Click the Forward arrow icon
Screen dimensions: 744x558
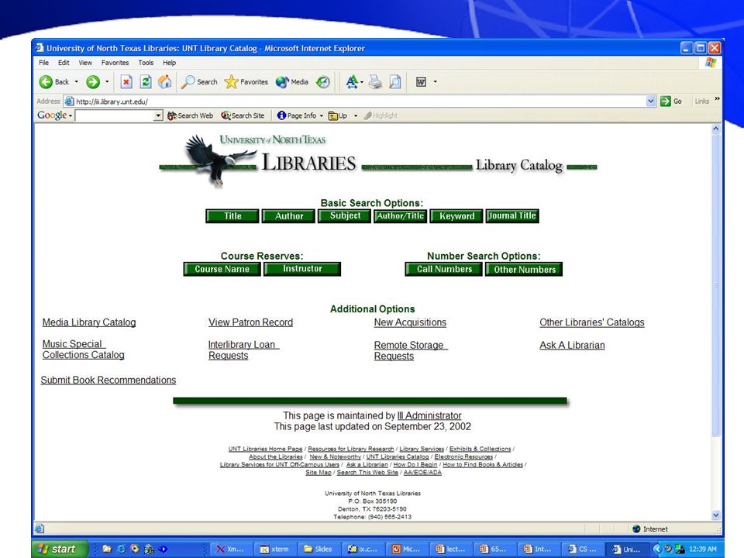[93, 82]
